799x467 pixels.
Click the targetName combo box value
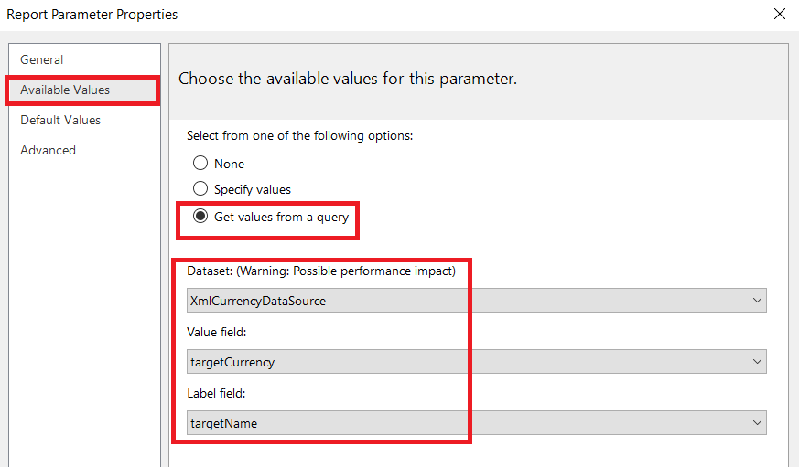tap(224, 423)
